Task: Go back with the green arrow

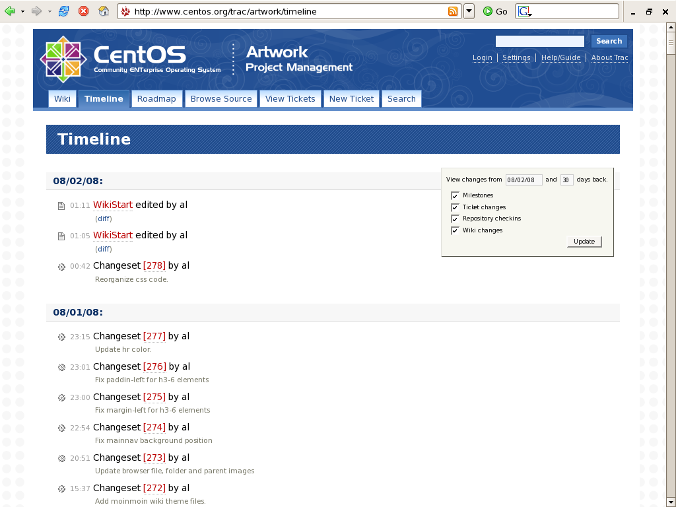Action: tap(10, 11)
